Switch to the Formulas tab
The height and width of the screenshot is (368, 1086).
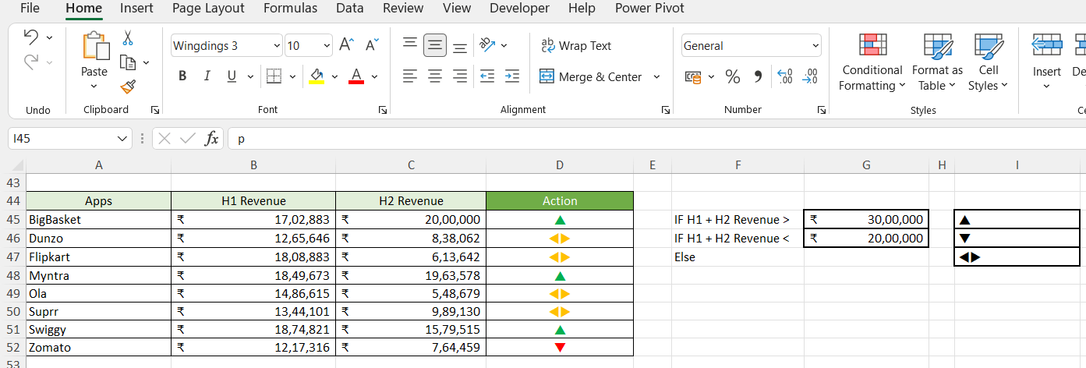(290, 9)
